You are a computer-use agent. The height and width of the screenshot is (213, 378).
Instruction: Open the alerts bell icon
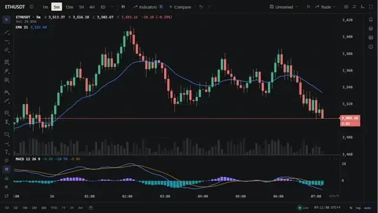point(371,20)
